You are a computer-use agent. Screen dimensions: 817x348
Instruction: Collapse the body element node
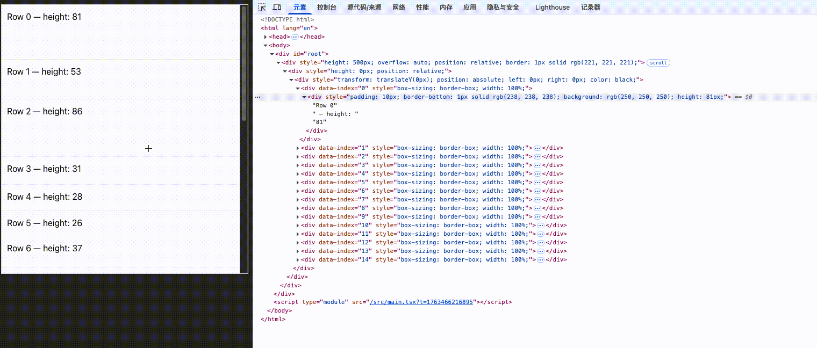(266, 46)
